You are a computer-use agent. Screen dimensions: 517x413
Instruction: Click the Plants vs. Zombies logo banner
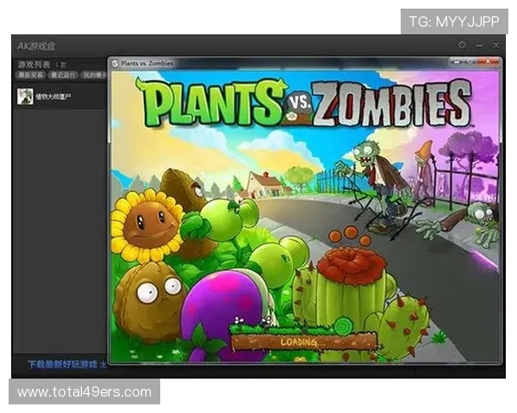pyautogui.click(x=302, y=103)
